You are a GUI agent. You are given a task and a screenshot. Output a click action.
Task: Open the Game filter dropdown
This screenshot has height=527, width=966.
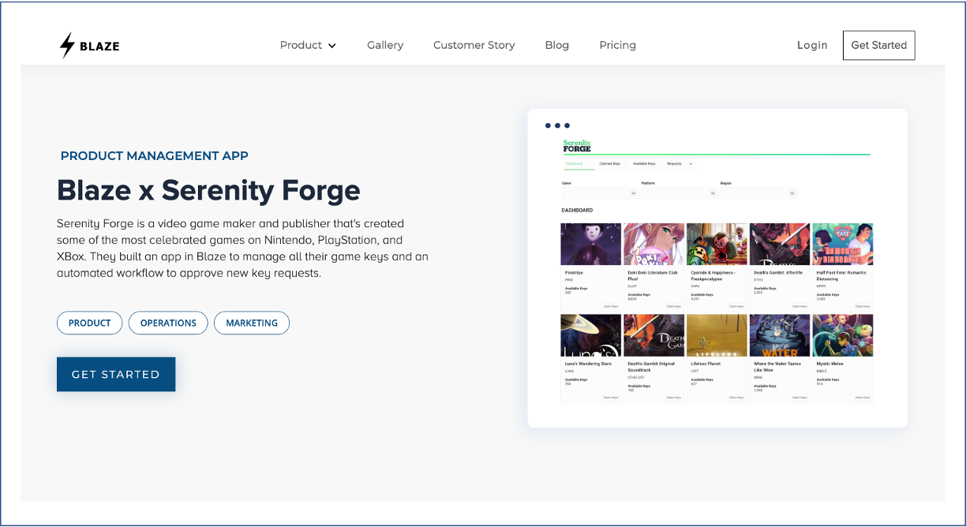point(600,192)
